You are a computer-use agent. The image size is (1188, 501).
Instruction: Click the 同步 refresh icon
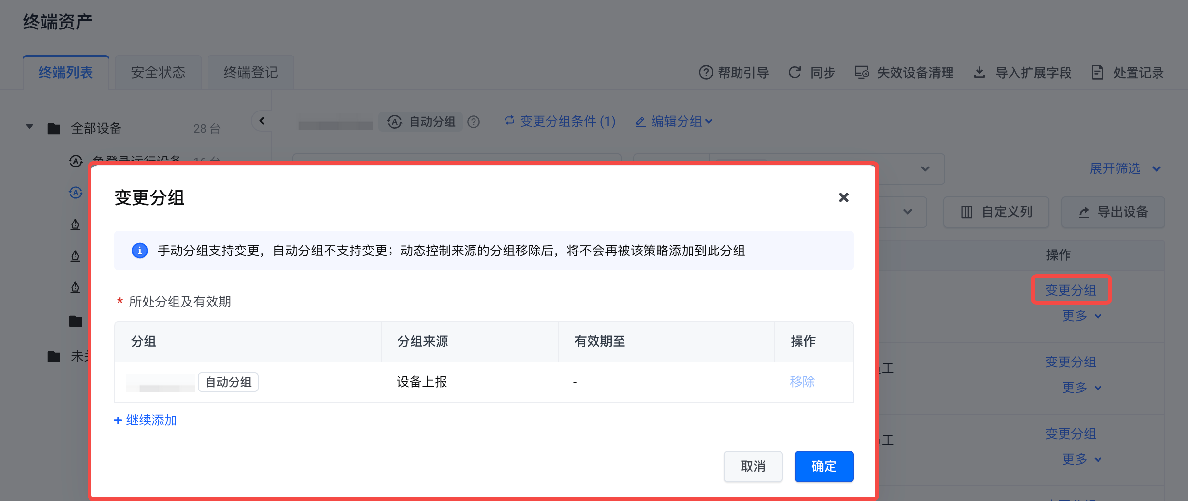pos(795,73)
